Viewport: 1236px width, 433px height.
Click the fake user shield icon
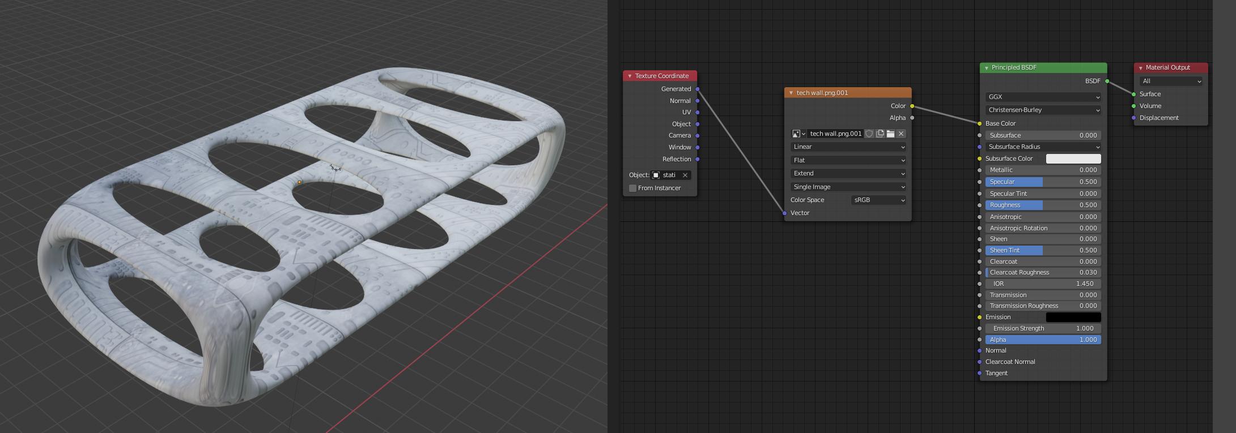(869, 134)
